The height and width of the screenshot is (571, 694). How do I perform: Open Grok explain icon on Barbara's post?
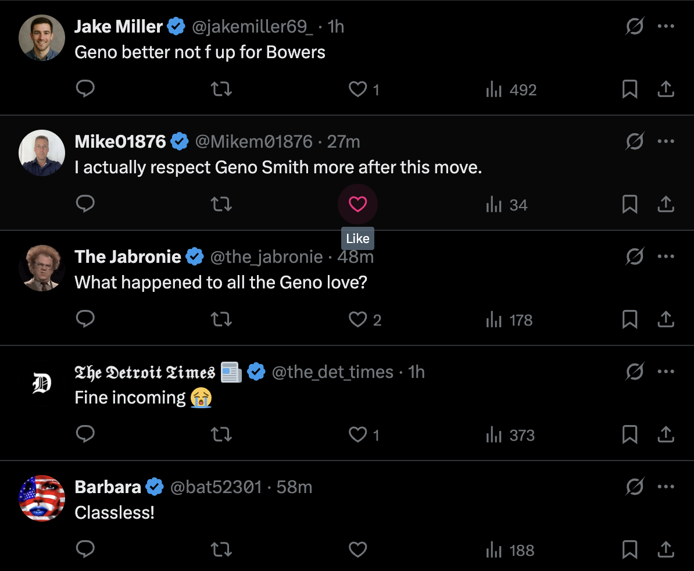tap(635, 487)
